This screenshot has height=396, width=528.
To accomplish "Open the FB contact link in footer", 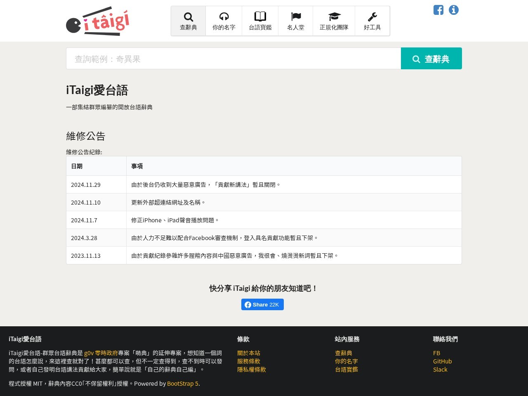I will coord(436,353).
